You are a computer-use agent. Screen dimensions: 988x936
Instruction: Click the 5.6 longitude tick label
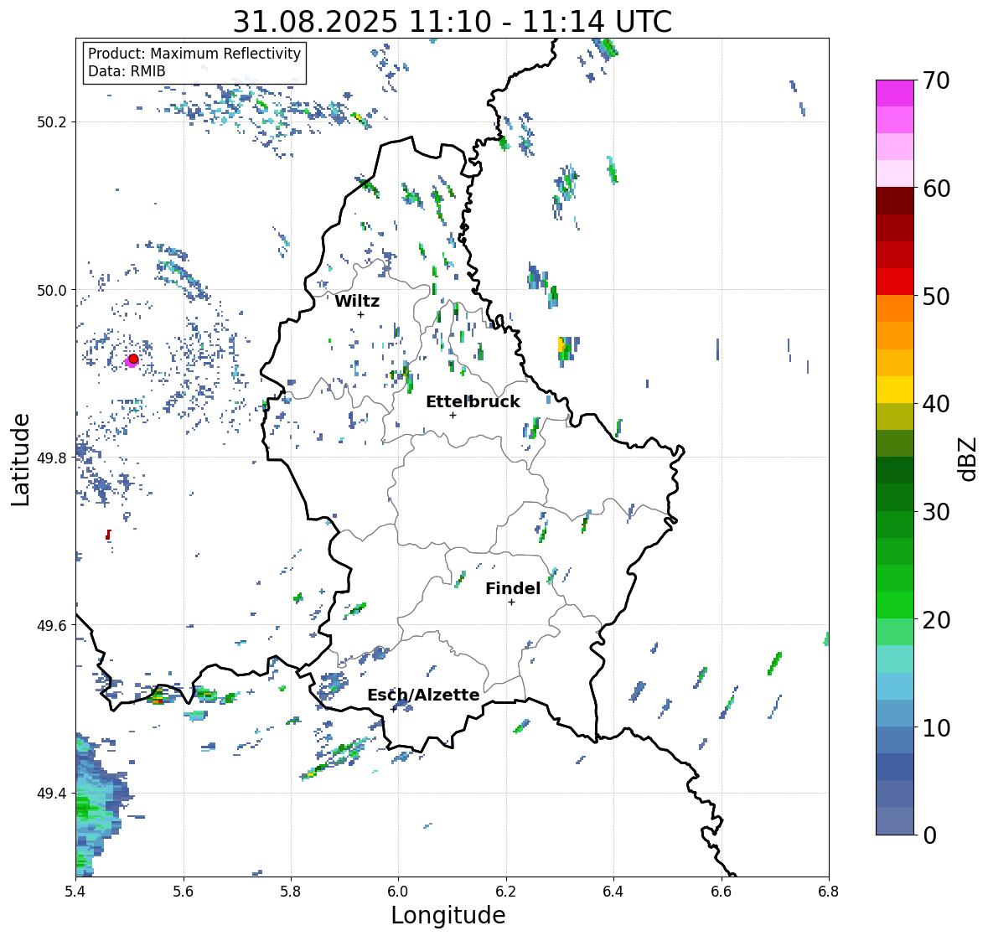tap(184, 892)
